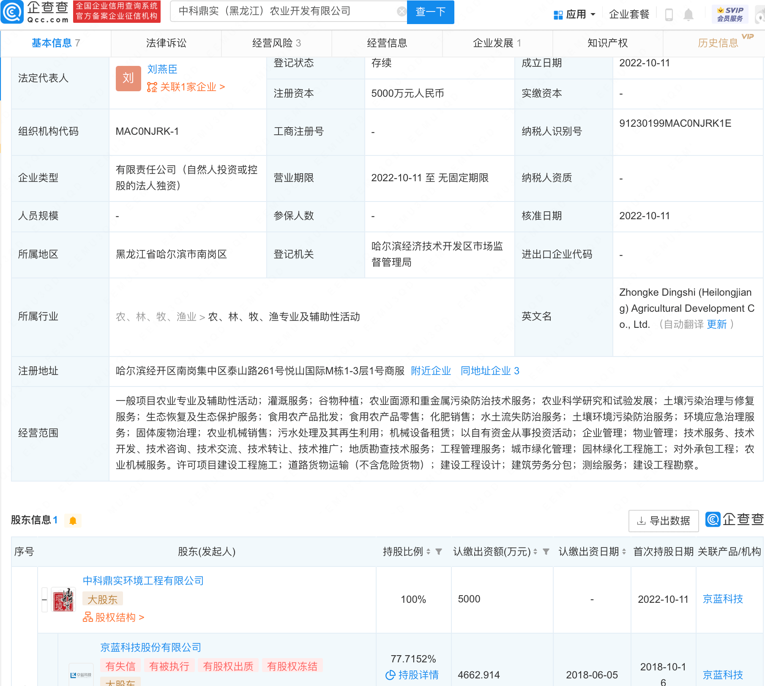Sort by 认缴出资日期 arrows
This screenshot has height=686, width=765.
tap(624, 552)
